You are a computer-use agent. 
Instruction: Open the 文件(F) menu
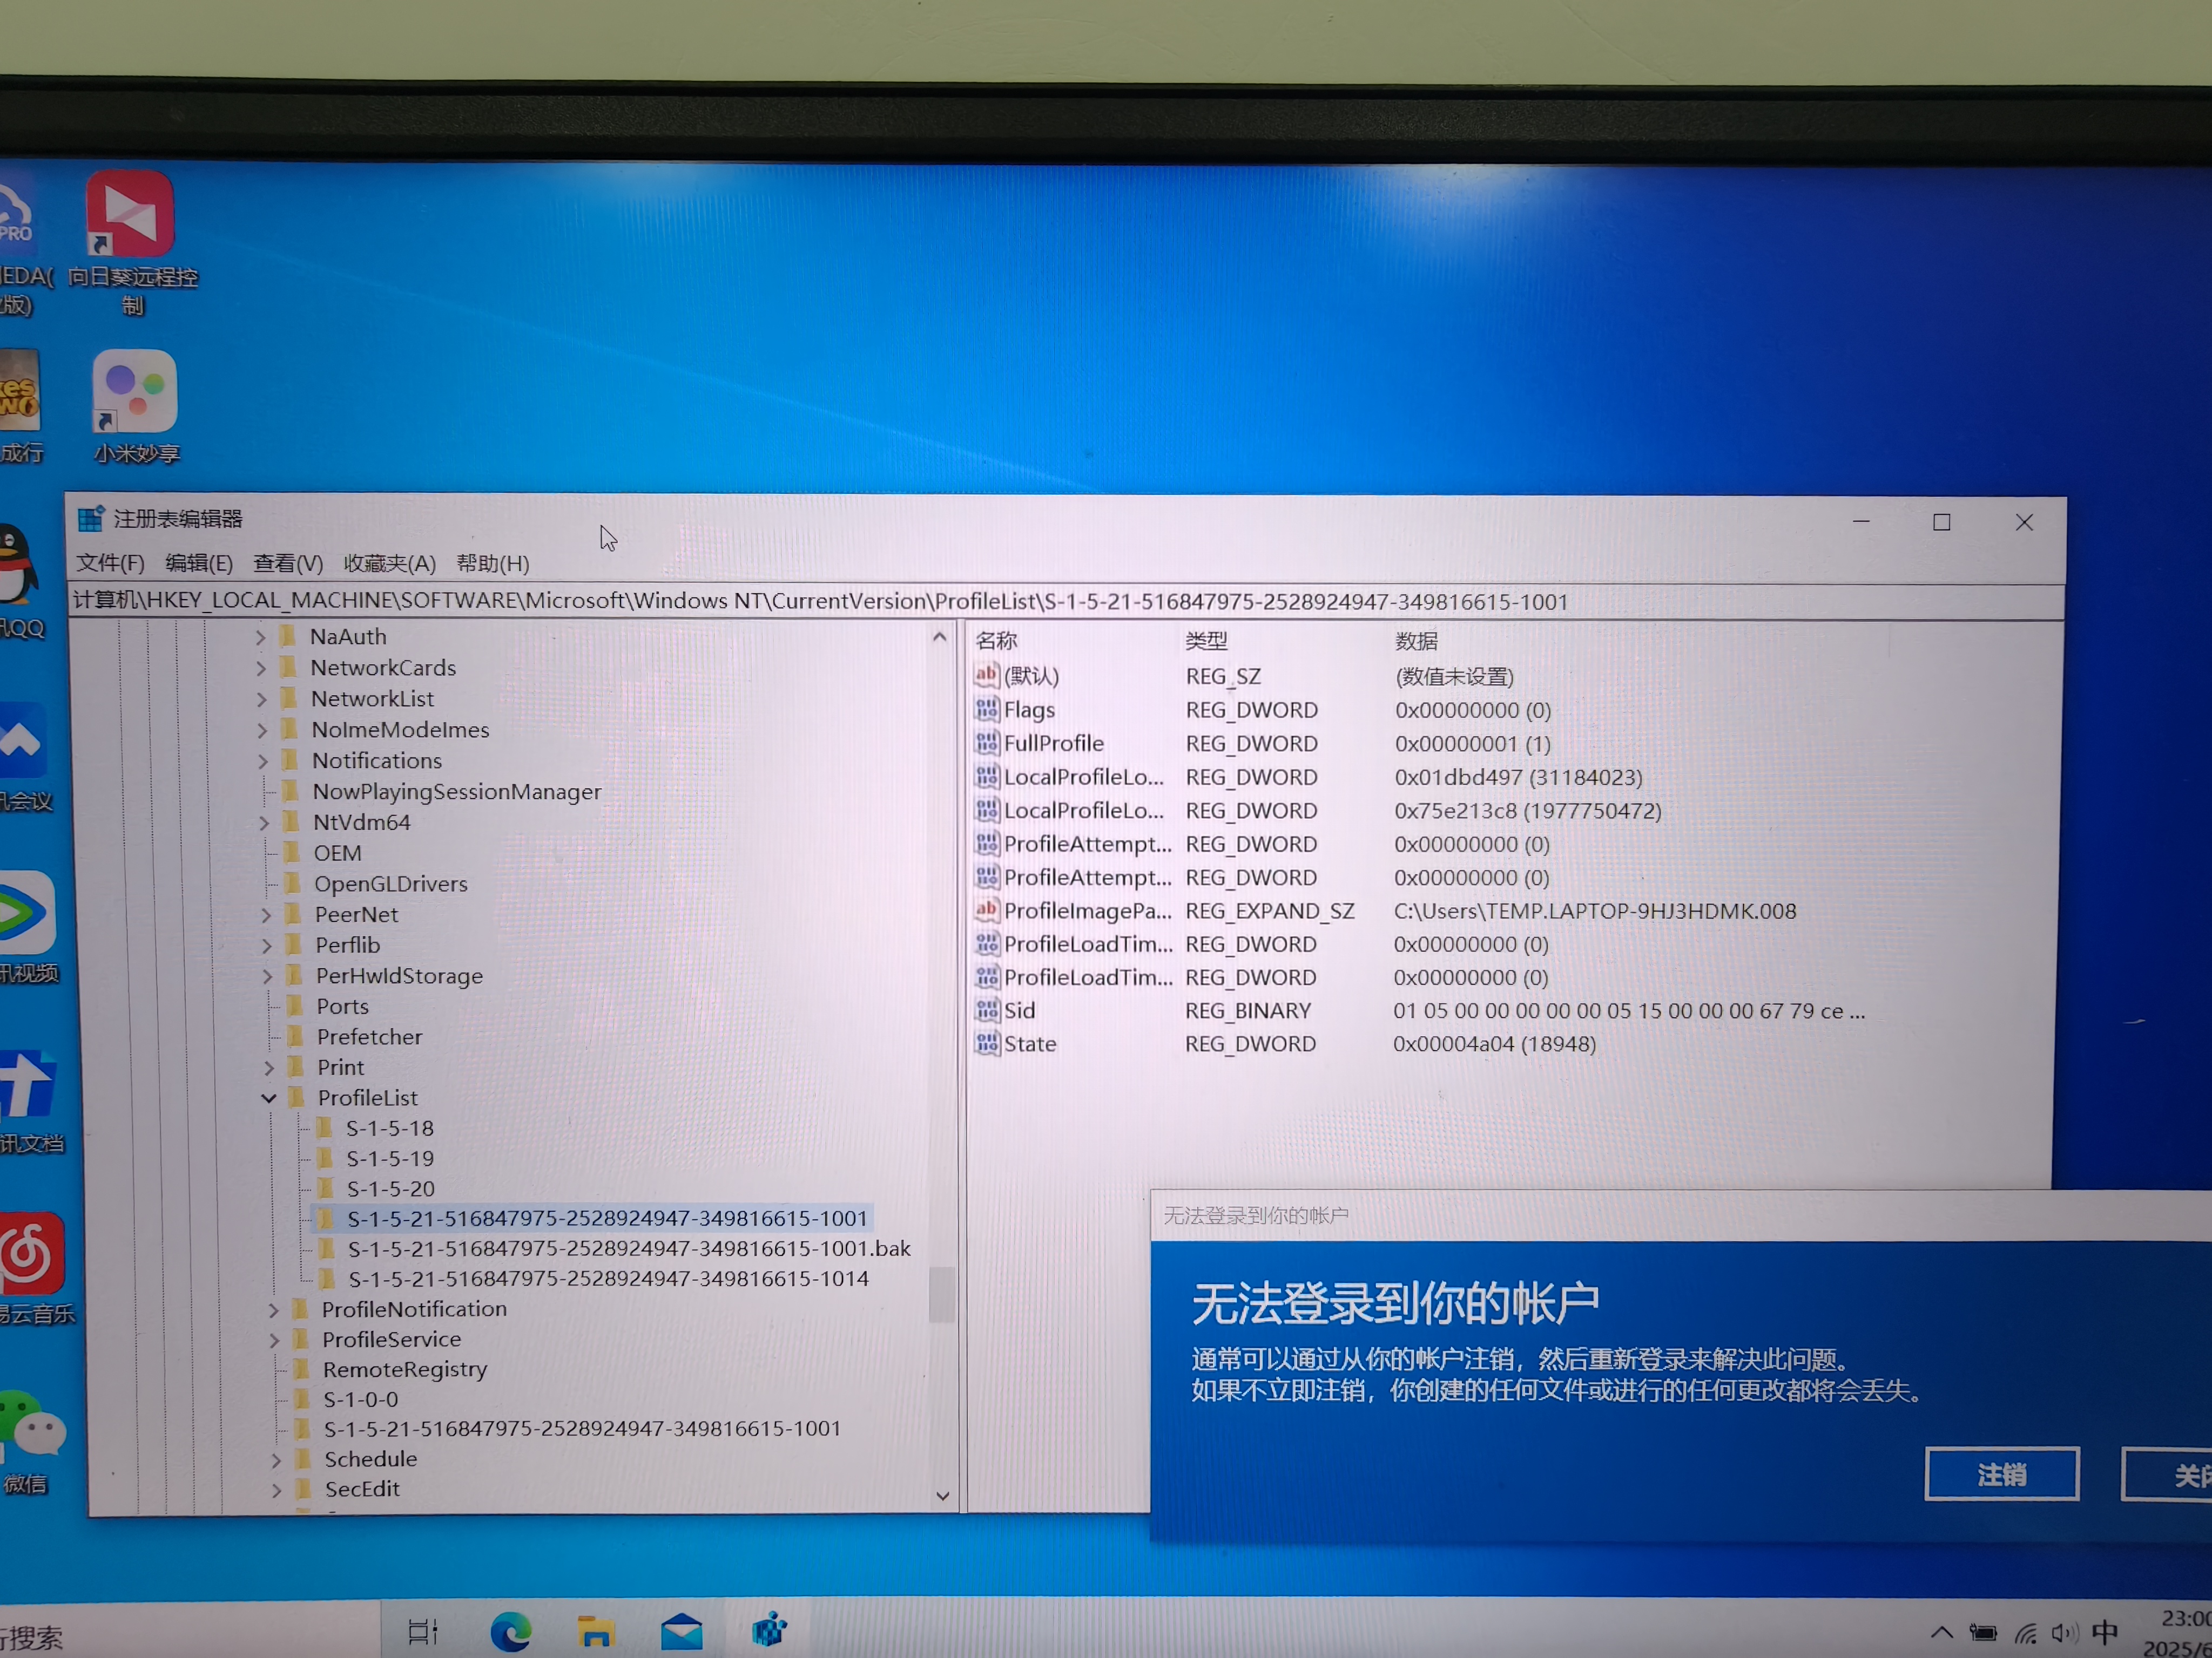tap(111, 563)
